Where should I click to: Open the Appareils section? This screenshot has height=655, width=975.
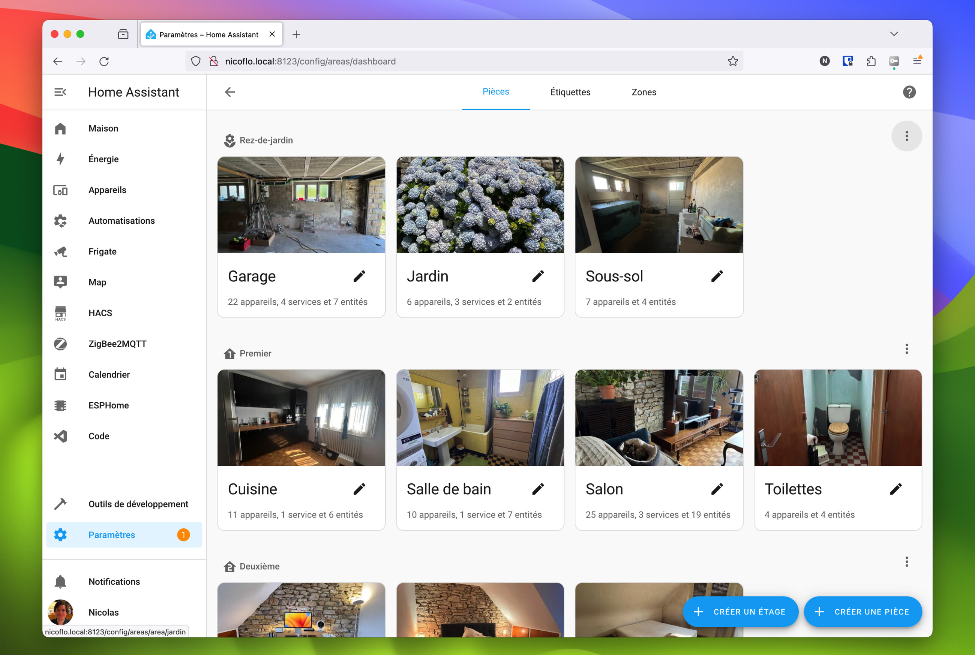tap(107, 190)
